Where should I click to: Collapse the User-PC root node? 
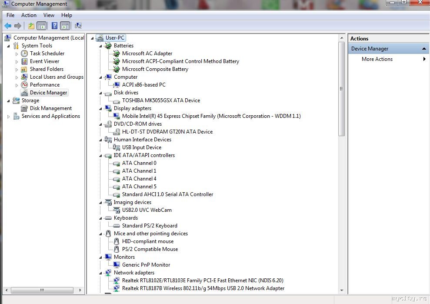[x=93, y=38]
